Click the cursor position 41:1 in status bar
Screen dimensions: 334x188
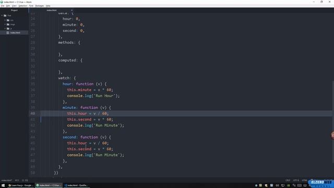pos(17,180)
